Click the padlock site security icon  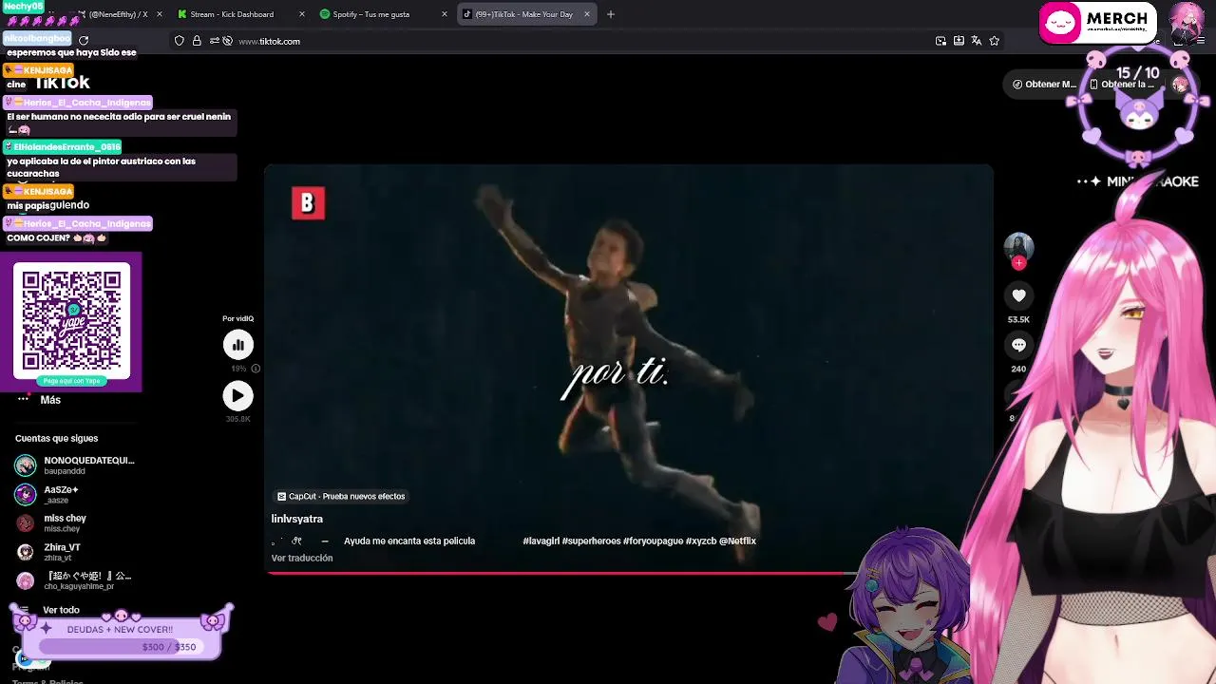click(197, 41)
